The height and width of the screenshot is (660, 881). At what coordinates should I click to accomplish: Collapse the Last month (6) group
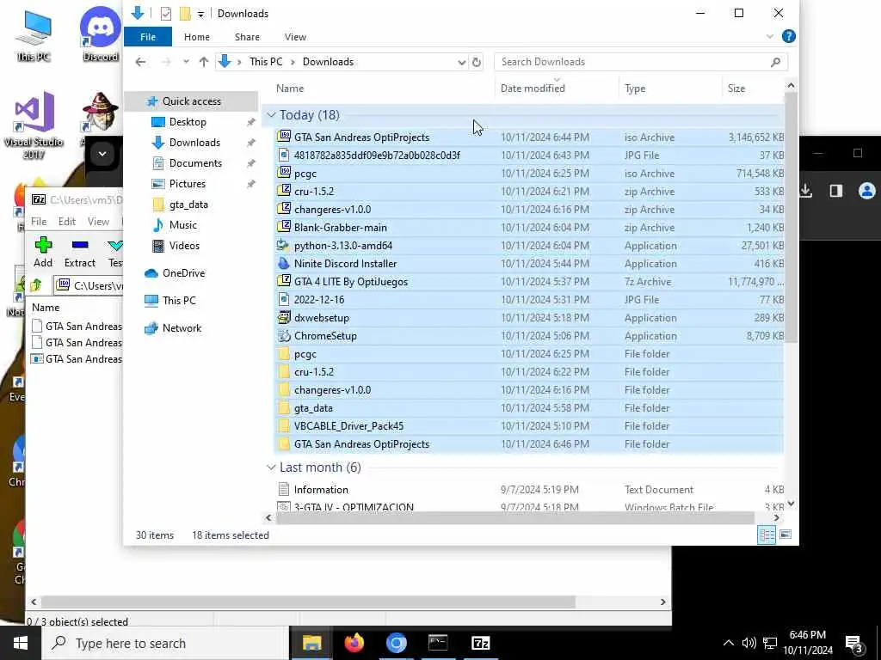271,467
